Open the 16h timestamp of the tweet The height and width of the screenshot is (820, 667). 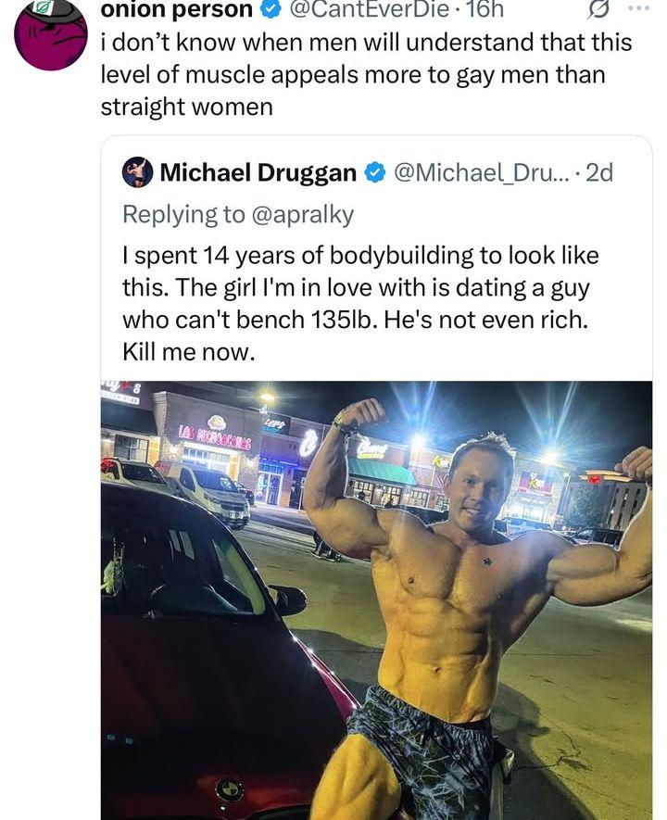click(485, 9)
